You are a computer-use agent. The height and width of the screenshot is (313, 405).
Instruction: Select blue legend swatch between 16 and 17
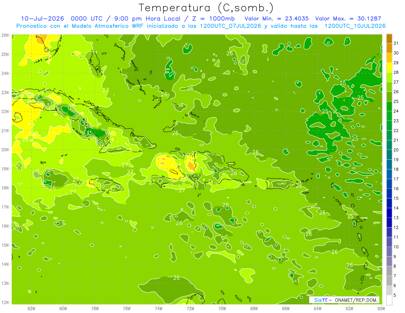(389, 184)
